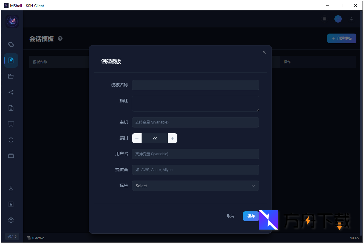Open the sessions link icon in the sidebar
The width and height of the screenshot is (364, 244).
(x=11, y=45)
